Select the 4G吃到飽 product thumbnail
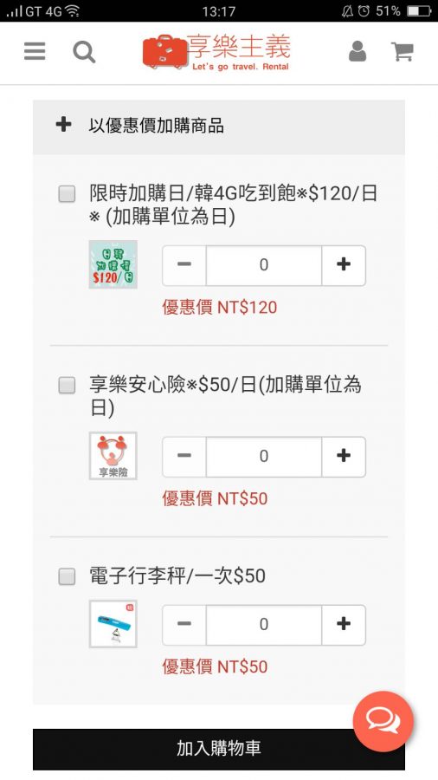The height and width of the screenshot is (780, 438). pos(113,264)
